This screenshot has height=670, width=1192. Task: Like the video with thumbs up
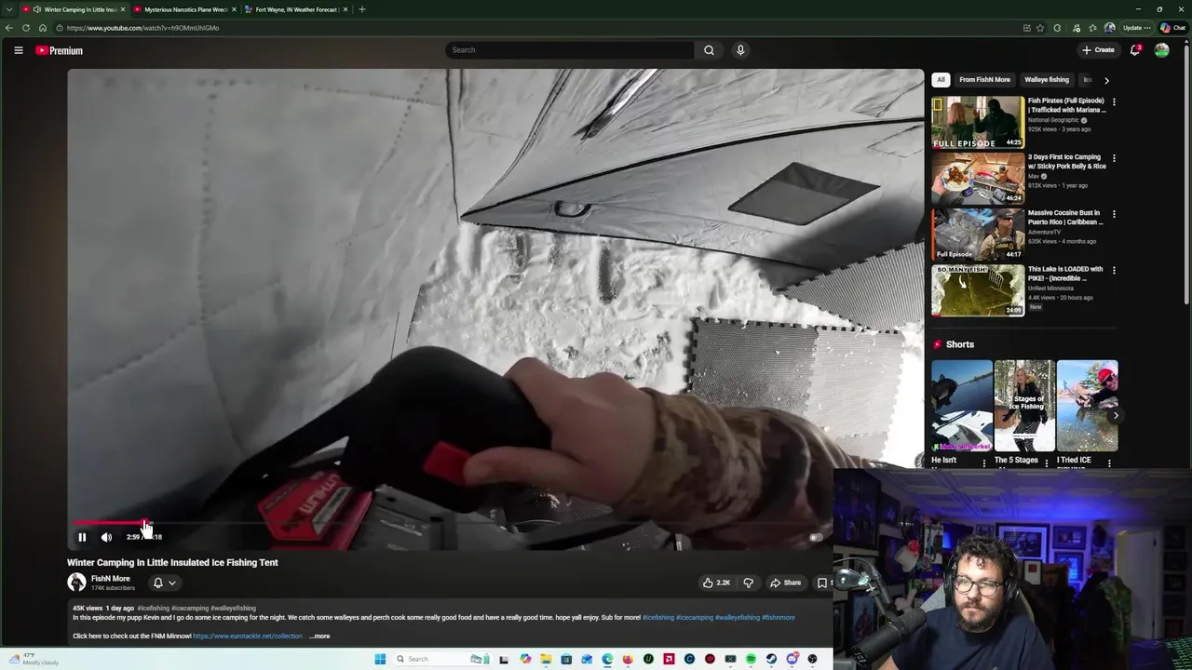[716, 583]
